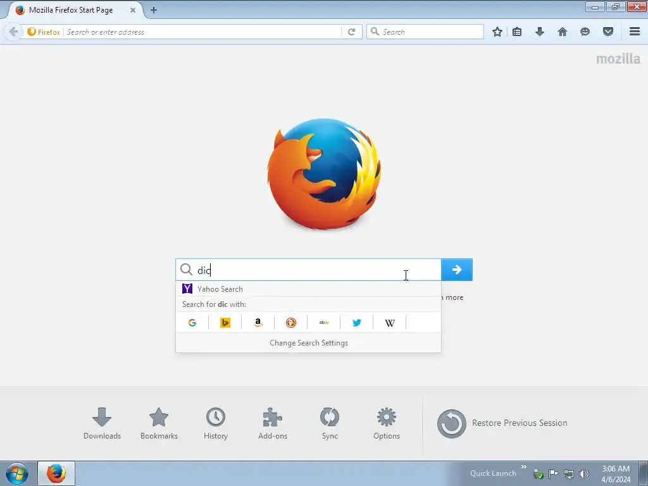The image size is (648, 486).
Task: Select the Yahoo Search suggestion row
Action: (308, 289)
